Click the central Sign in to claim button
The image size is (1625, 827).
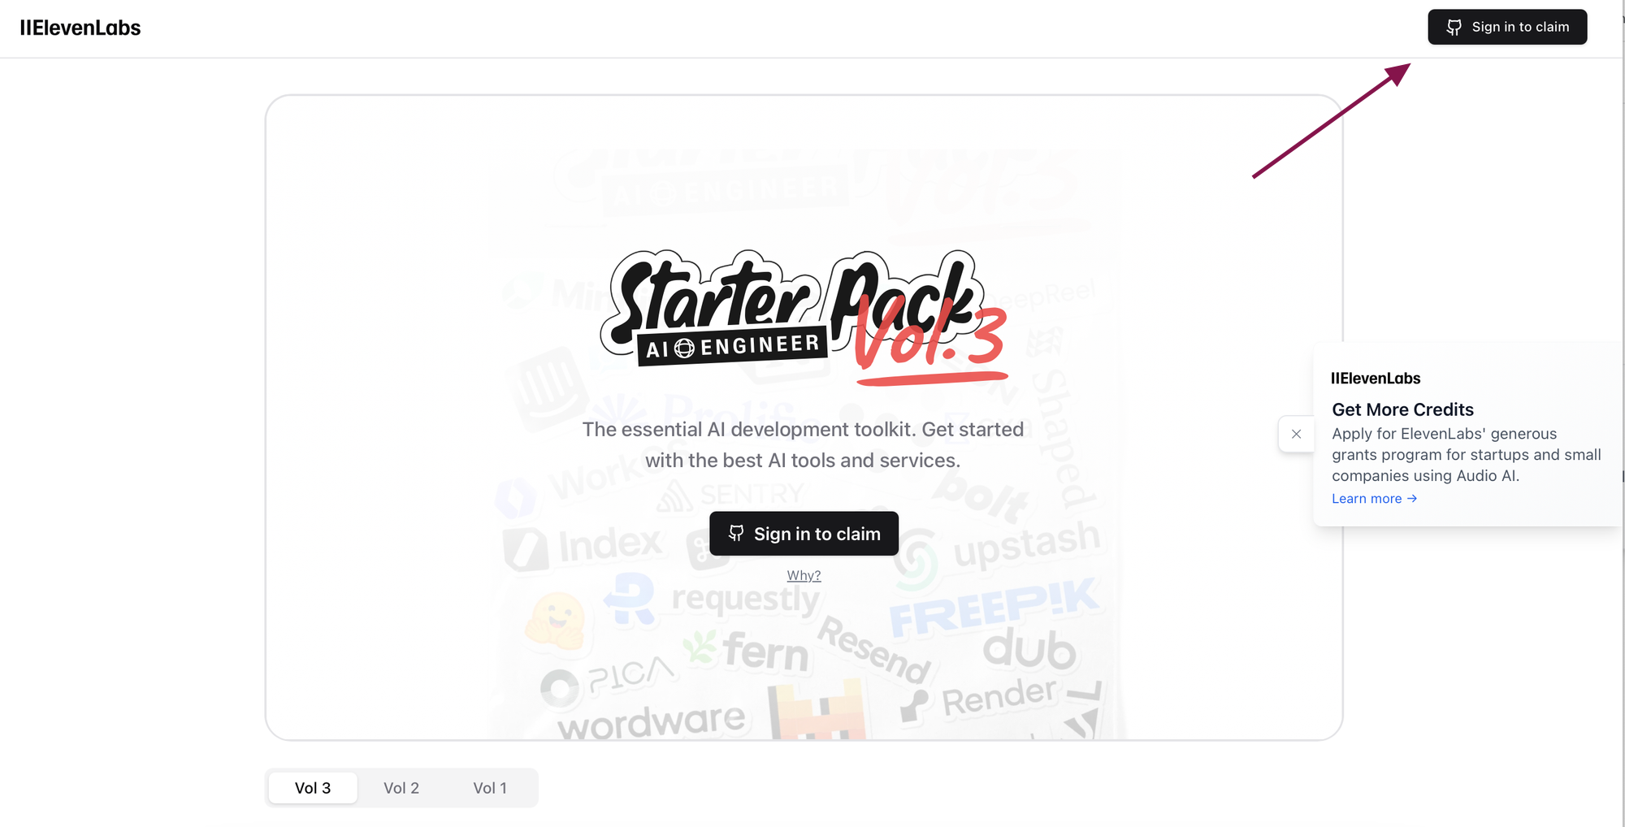coord(804,534)
